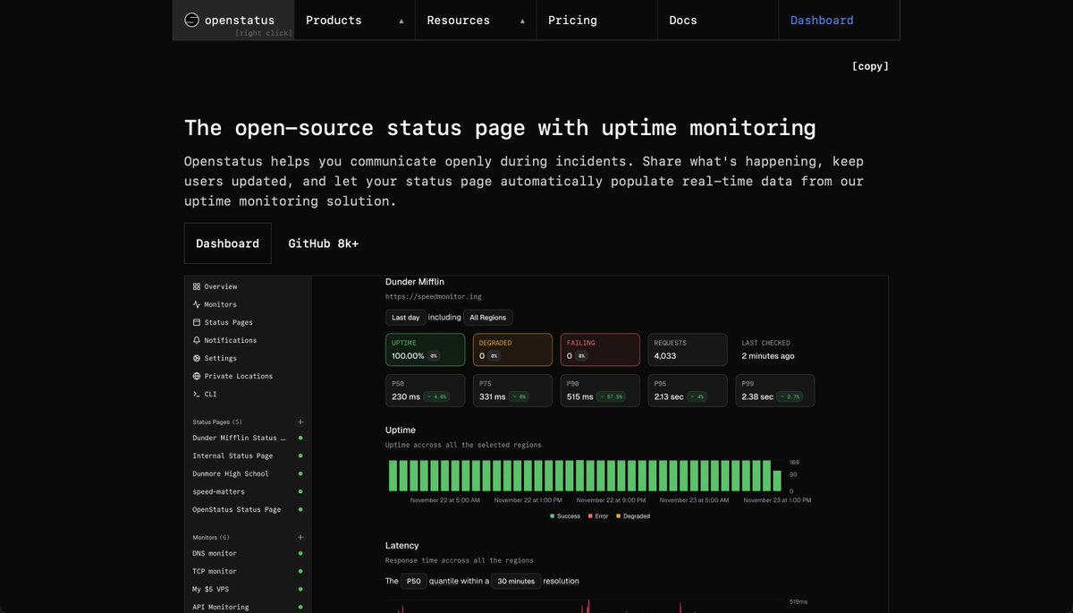Click the REQUESTS 4,033 card
This screenshot has width=1073, height=613.
click(x=688, y=350)
